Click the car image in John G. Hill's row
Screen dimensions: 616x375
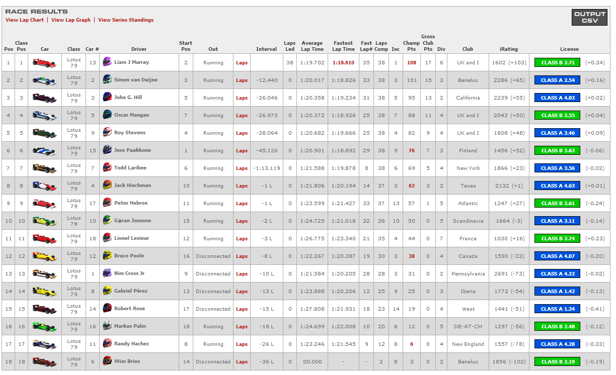coord(44,98)
